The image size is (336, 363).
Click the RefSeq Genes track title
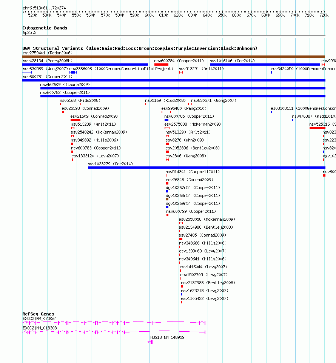tap(38, 314)
